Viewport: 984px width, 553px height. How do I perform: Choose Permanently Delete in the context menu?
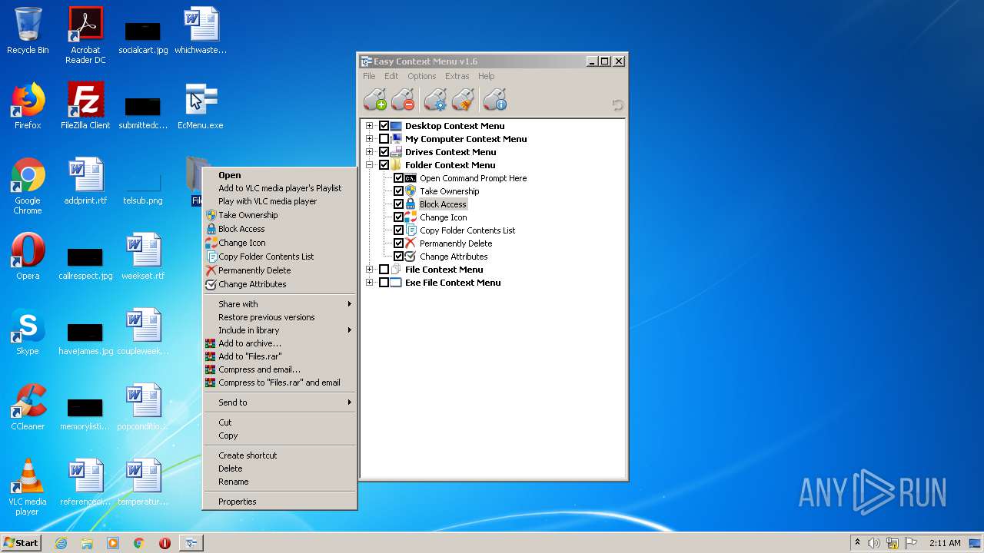point(279,270)
